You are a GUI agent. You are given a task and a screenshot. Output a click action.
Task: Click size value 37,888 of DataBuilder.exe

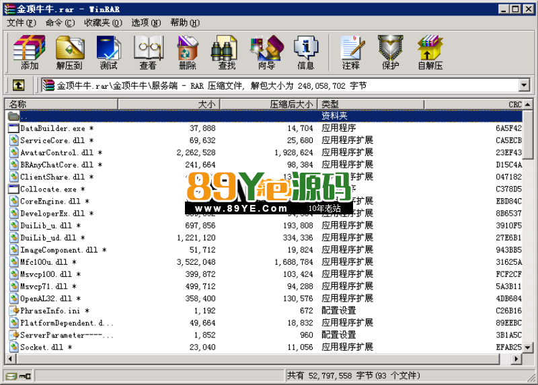tap(202, 128)
